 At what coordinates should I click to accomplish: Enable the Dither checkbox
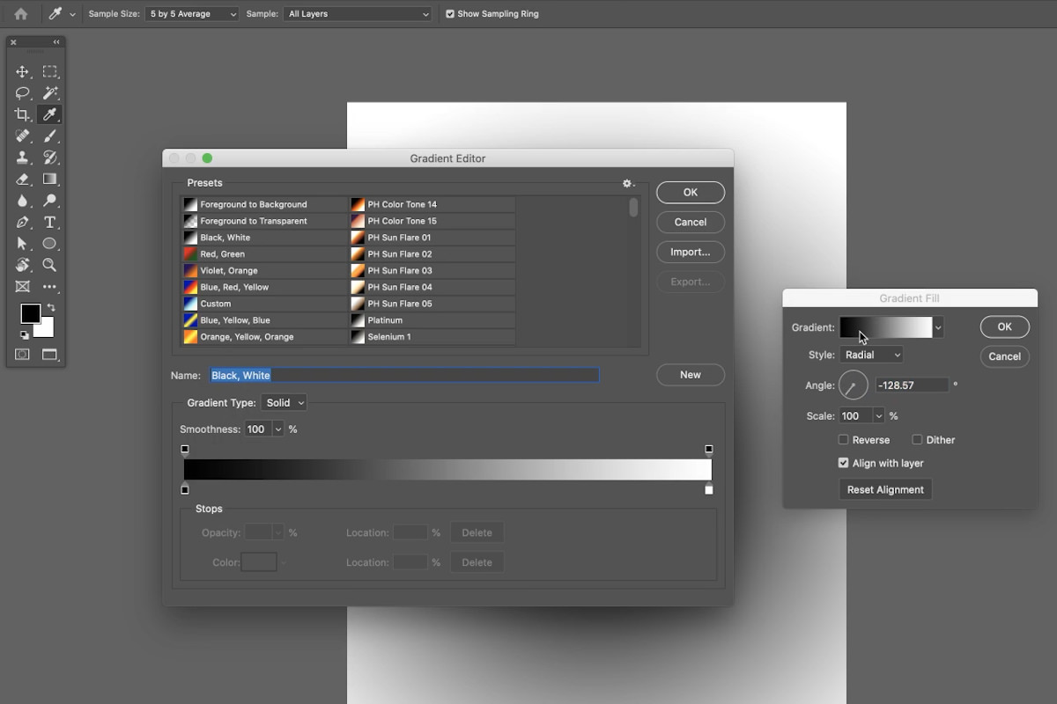coord(917,440)
